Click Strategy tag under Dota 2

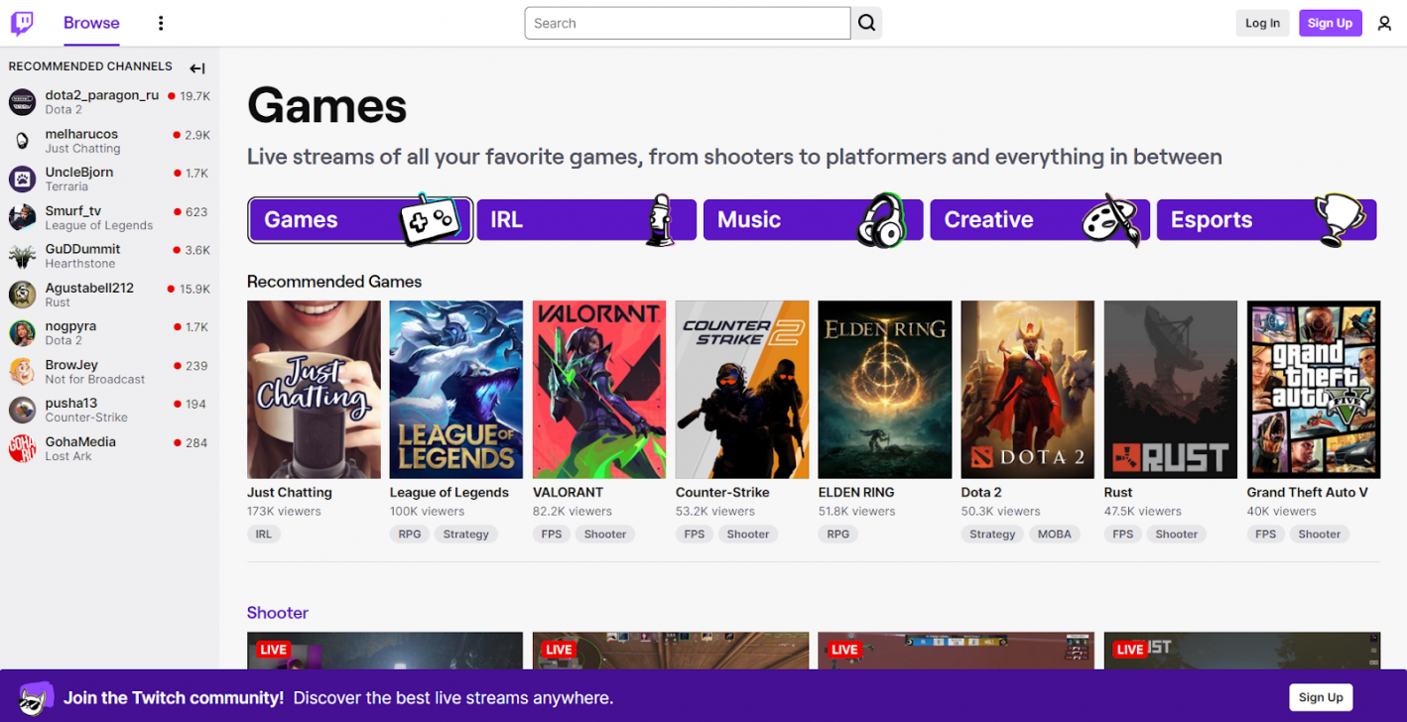click(x=992, y=534)
